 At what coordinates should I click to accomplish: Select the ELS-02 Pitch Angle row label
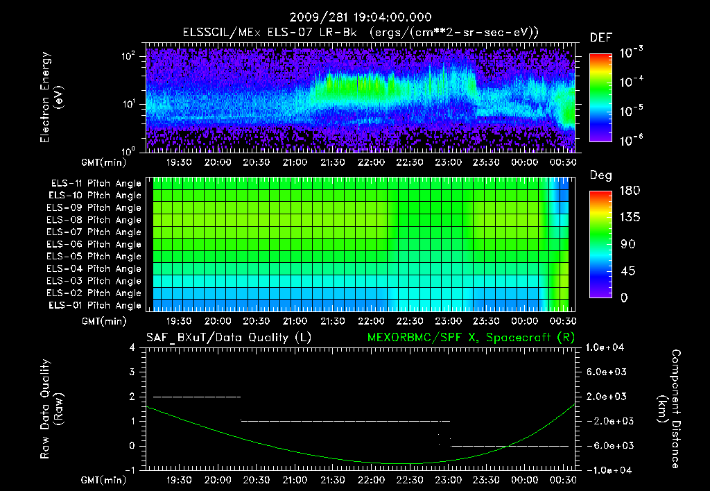[x=94, y=293]
